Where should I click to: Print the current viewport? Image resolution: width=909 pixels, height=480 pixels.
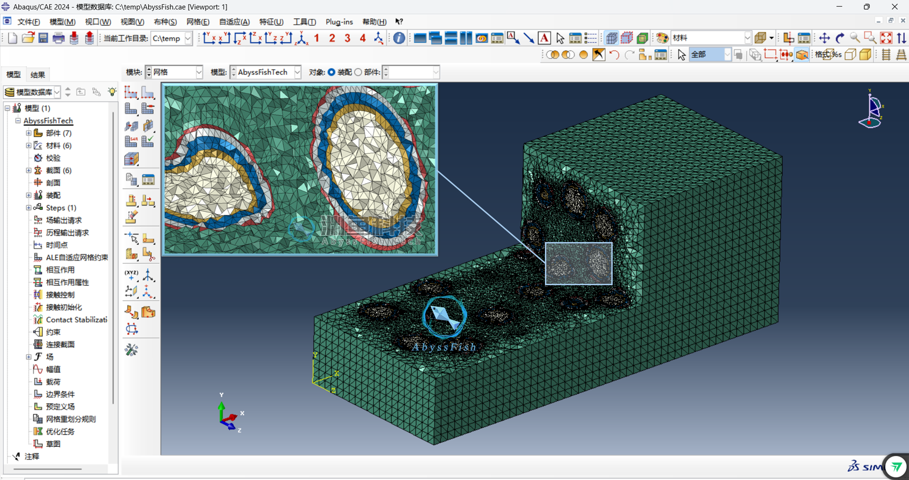coord(59,38)
